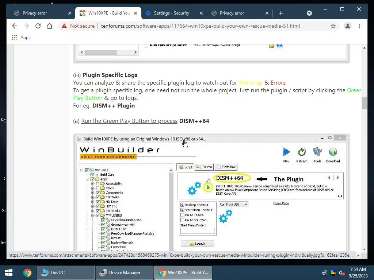Click the Run the Green Play Button link

[x=129, y=121]
